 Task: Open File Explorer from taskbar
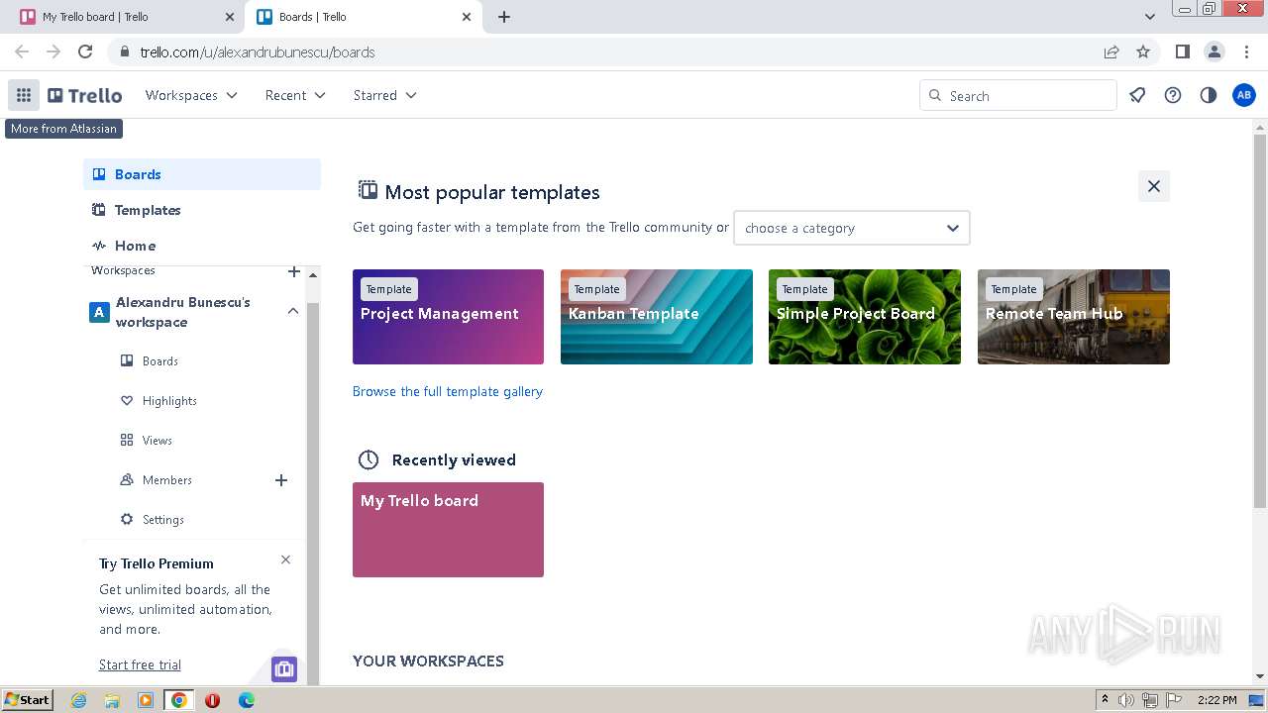[112, 700]
